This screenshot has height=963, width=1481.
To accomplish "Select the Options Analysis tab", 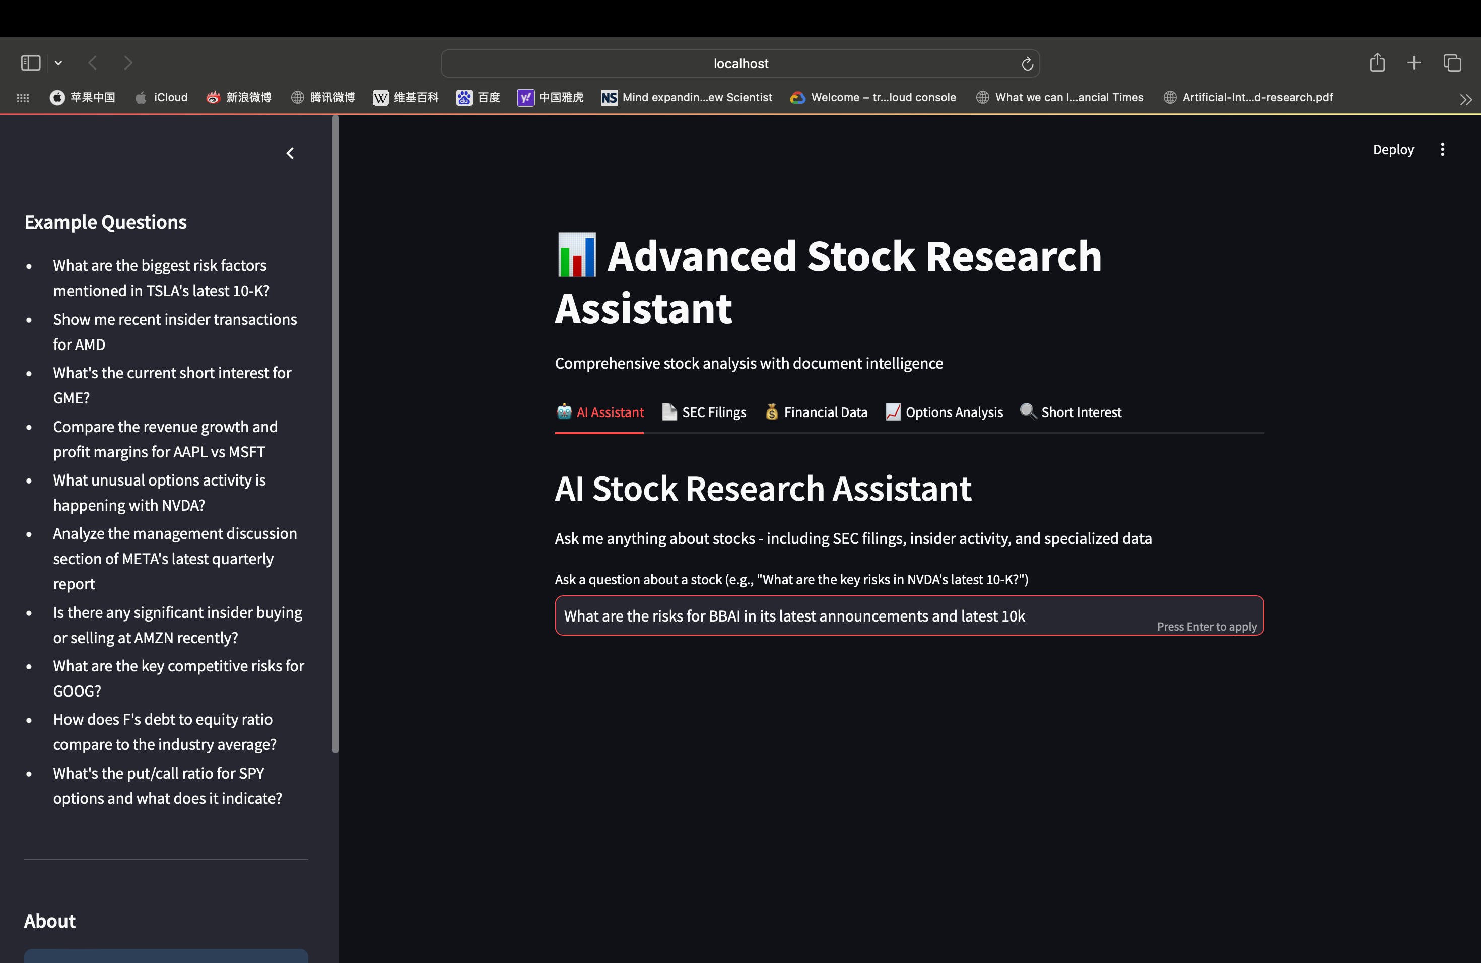I will [x=944, y=412].
